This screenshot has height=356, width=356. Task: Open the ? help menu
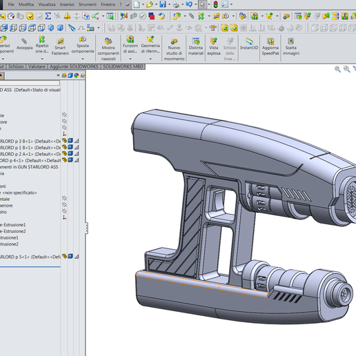[x=120, y=4]
